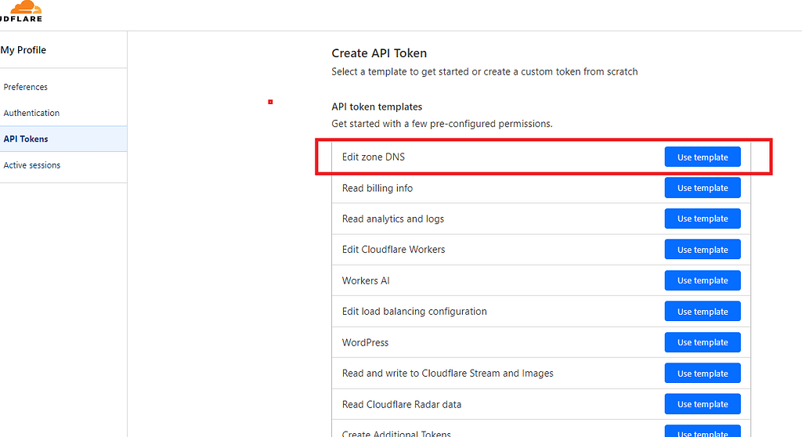The height and width of the screenshot is (437, 802).
Task: Click the WordPress template label
Action: pos(365,342)
